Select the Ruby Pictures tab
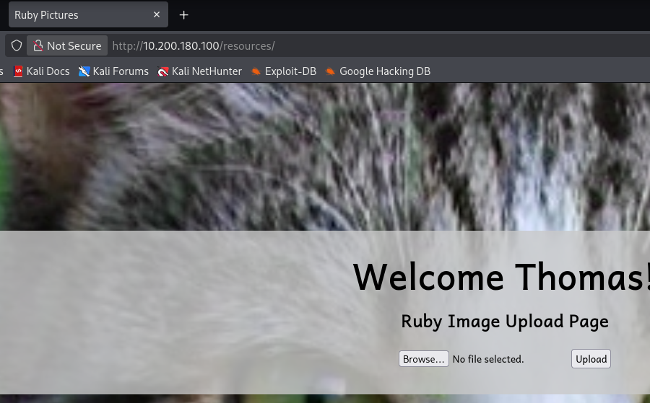Screen dimensions: 650x403 72,15
